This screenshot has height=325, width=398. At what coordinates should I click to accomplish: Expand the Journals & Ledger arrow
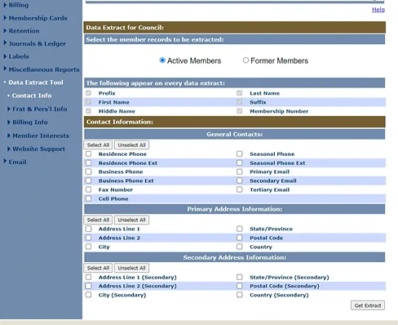[5, 43]
